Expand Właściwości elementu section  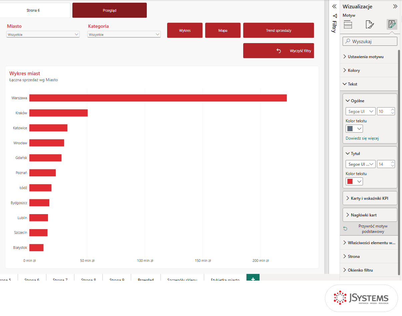point(369,243)
